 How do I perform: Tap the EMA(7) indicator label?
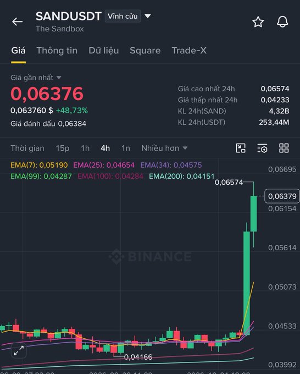[x=39, y=165]
